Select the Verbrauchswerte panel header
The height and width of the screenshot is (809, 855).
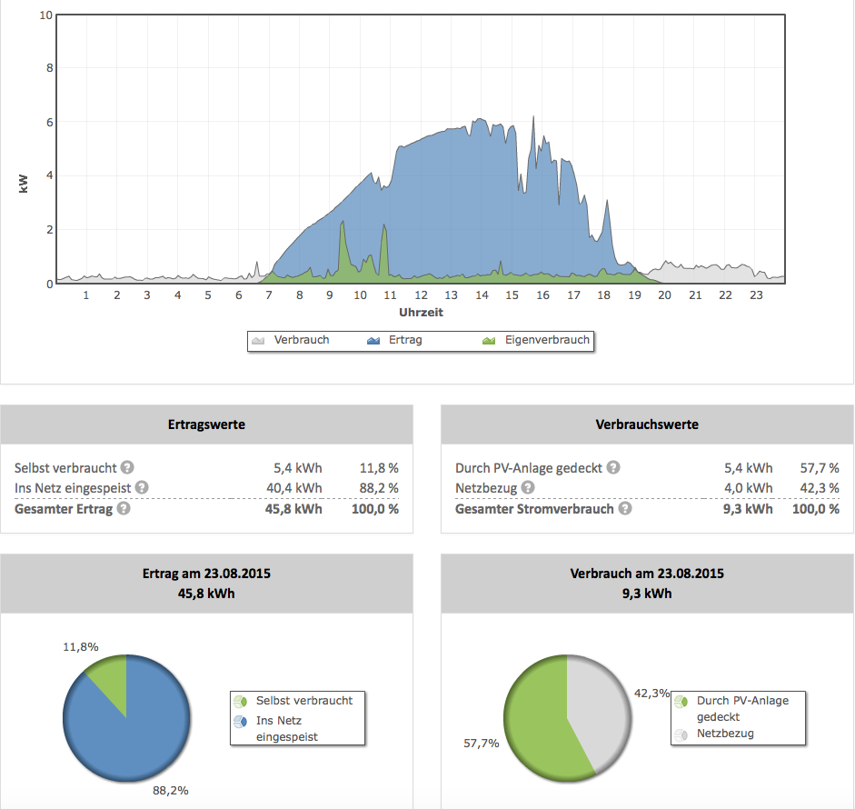click(647, 424)
